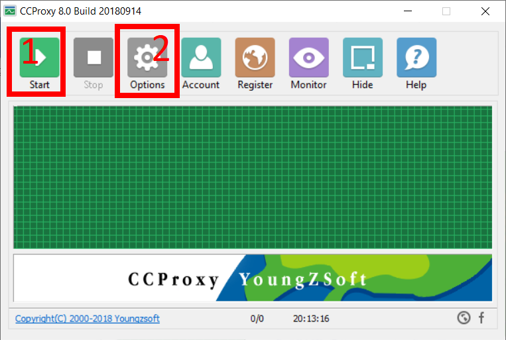
Task: Open the Monitor eye view
Action: (309, 64)
